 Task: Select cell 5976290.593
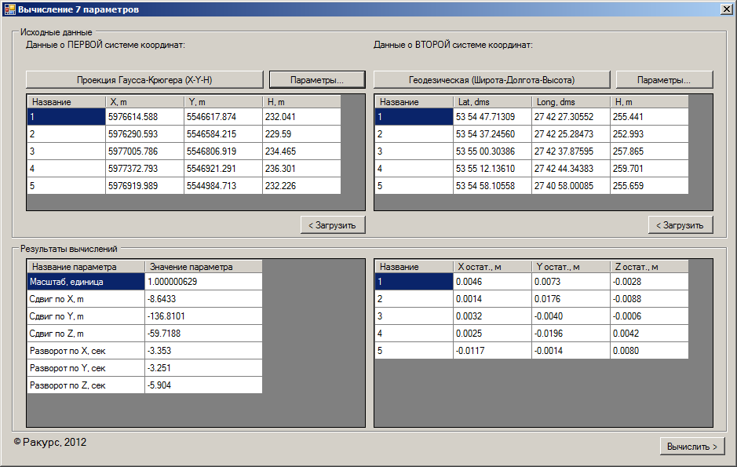(x=144, y=134)
